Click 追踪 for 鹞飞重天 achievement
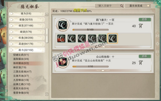Screen dimensions: 161x101 point(145,20)
